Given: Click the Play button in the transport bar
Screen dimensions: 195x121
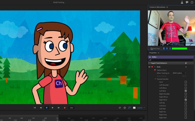Looking at the screenshot, I should (53, 108).
